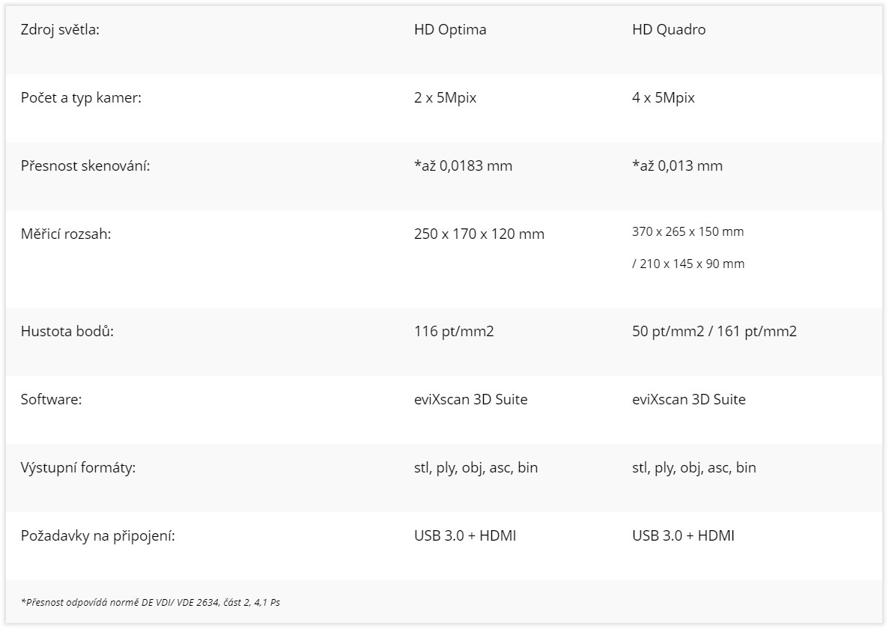This screenshot has width=889, height=629.
Task: Click the 'Přesnost skenování:' label
Action: pos(85,165)
